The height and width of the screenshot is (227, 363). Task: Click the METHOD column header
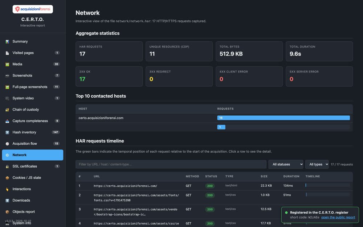tap(192, 176)
